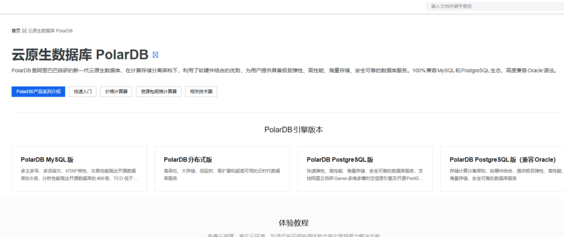Click the PolarDB引擎版本 section heading
Screen dimensions: 564x237
pyautogui.click(x=294, y=130)
